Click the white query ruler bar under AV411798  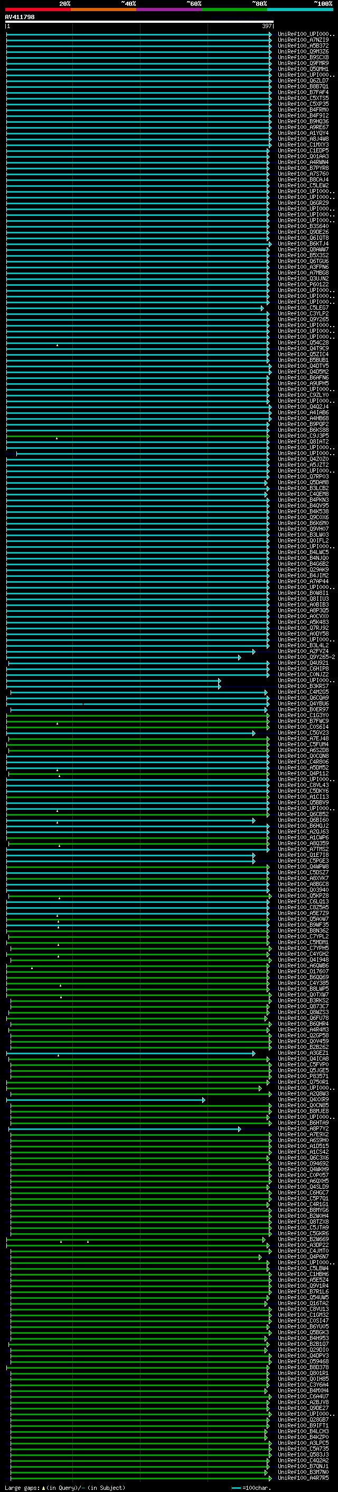(x=139, y=22)
